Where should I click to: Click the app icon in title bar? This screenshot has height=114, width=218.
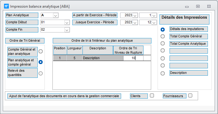pos(6,6)
